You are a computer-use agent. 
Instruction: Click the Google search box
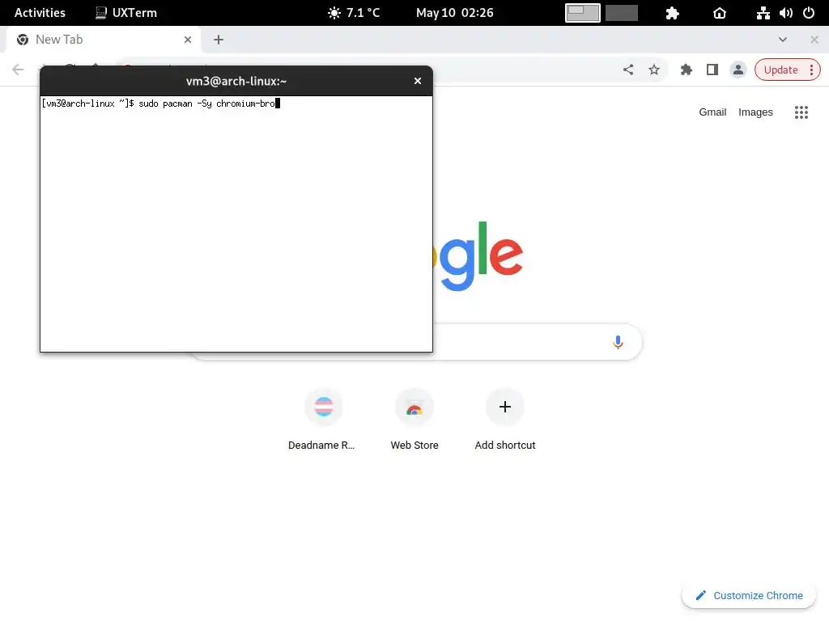point(529,342)
